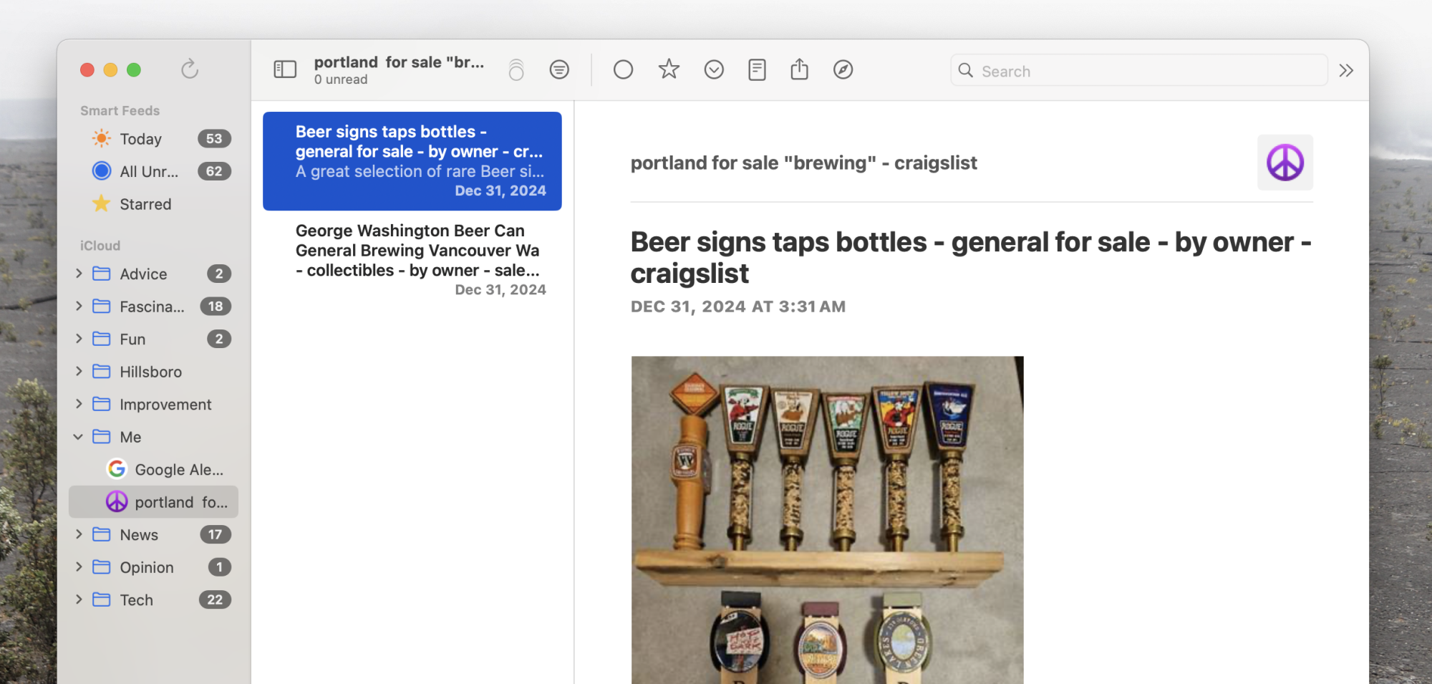Click the Hillsboro folder icon

point(102,372)
